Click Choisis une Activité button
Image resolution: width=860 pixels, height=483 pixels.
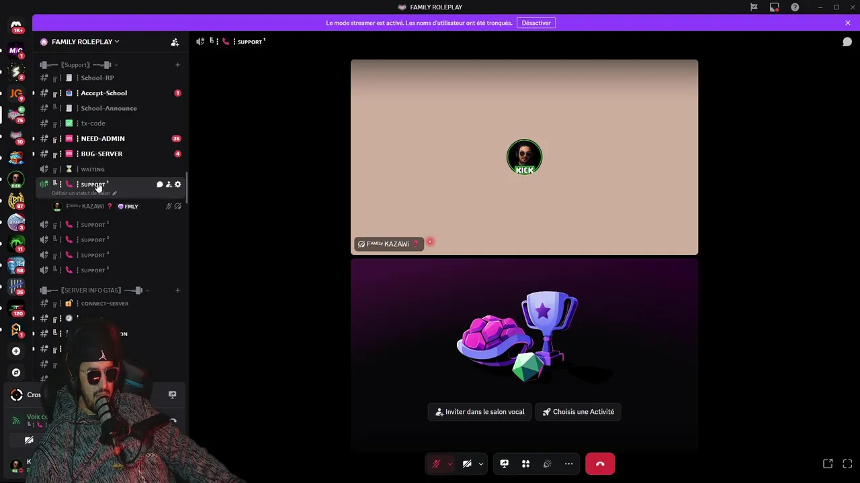pos(578,412)
